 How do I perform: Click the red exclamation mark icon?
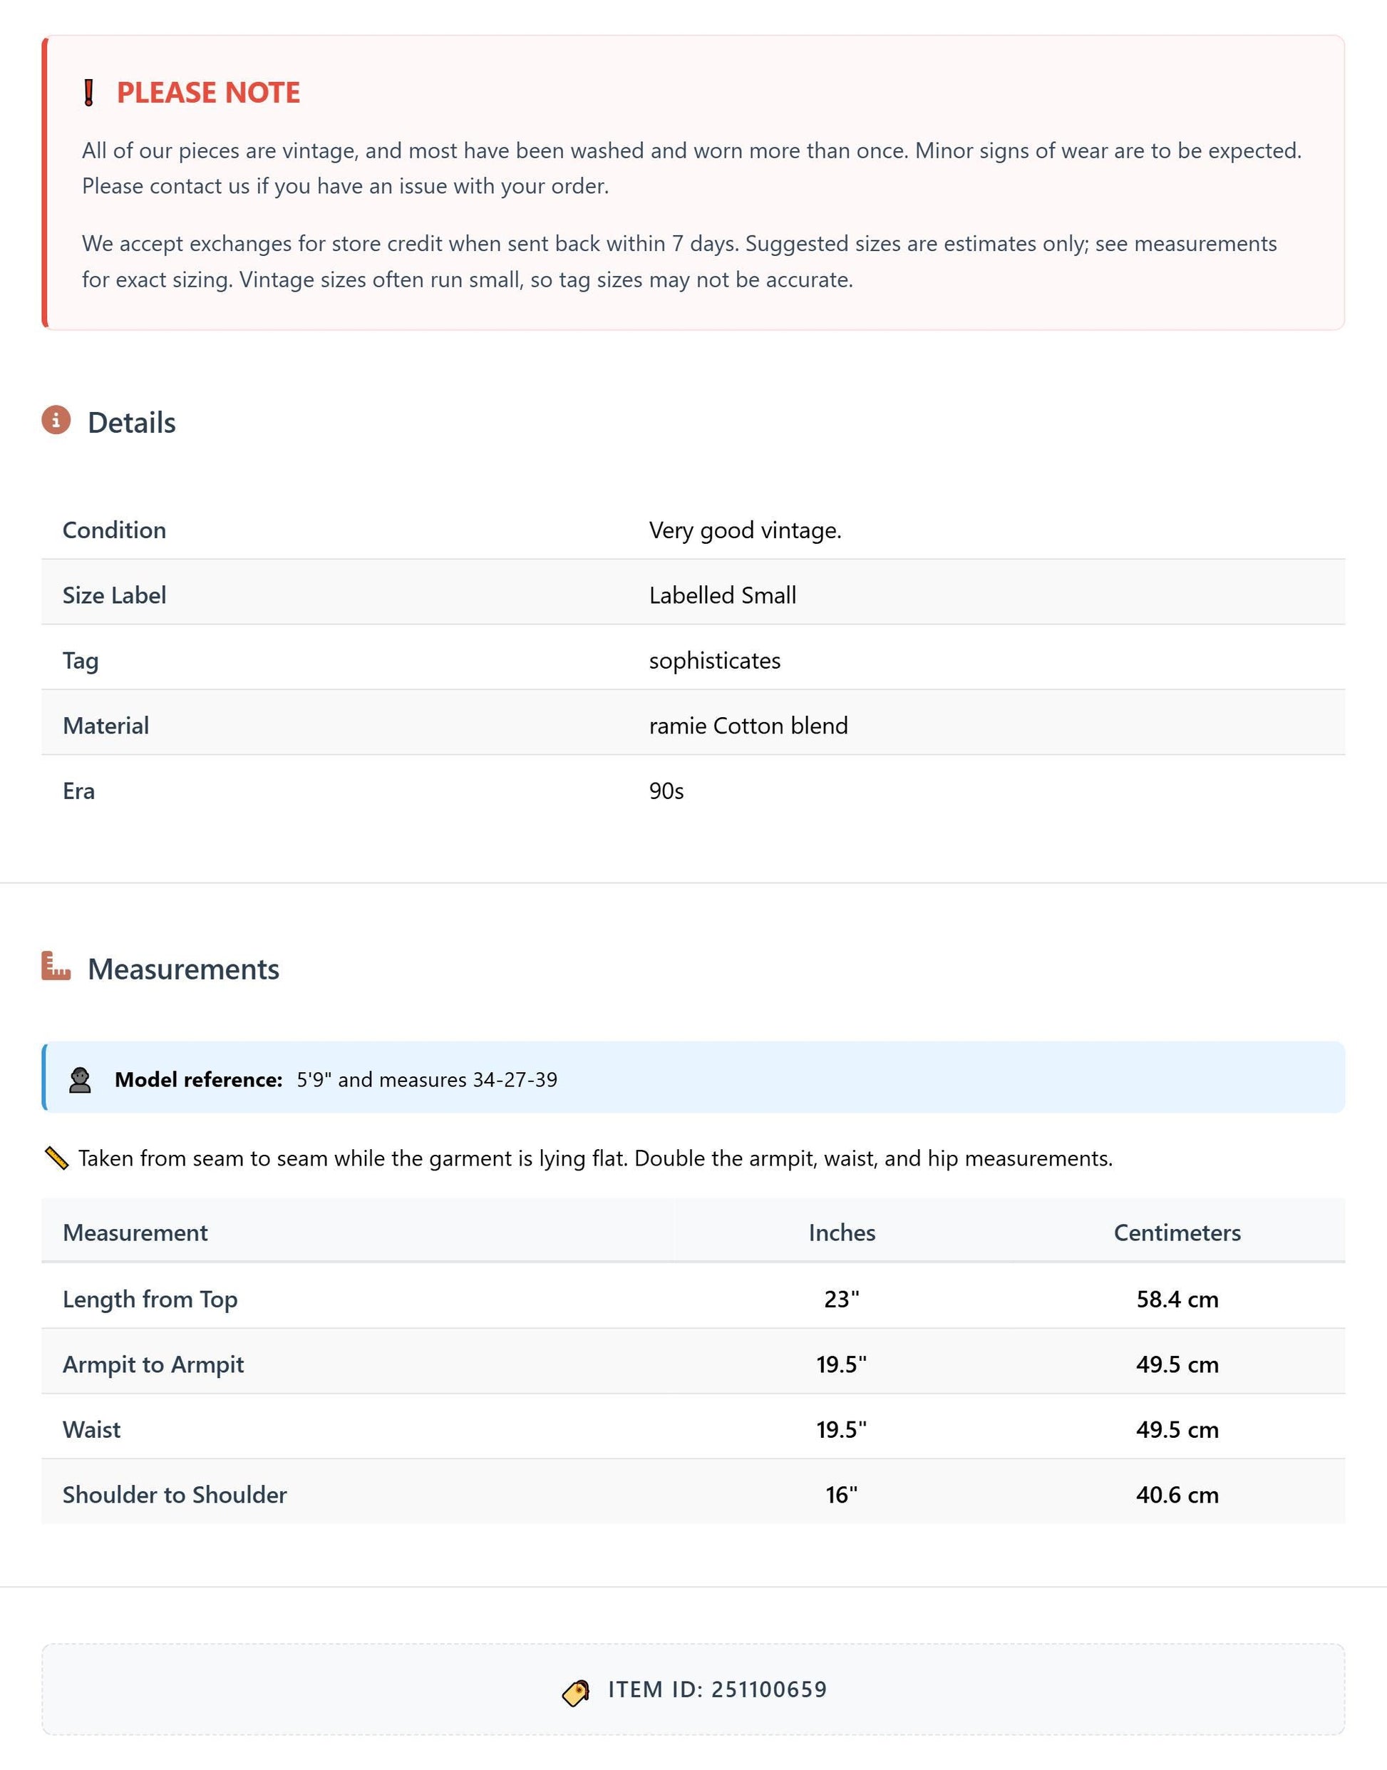89,93
